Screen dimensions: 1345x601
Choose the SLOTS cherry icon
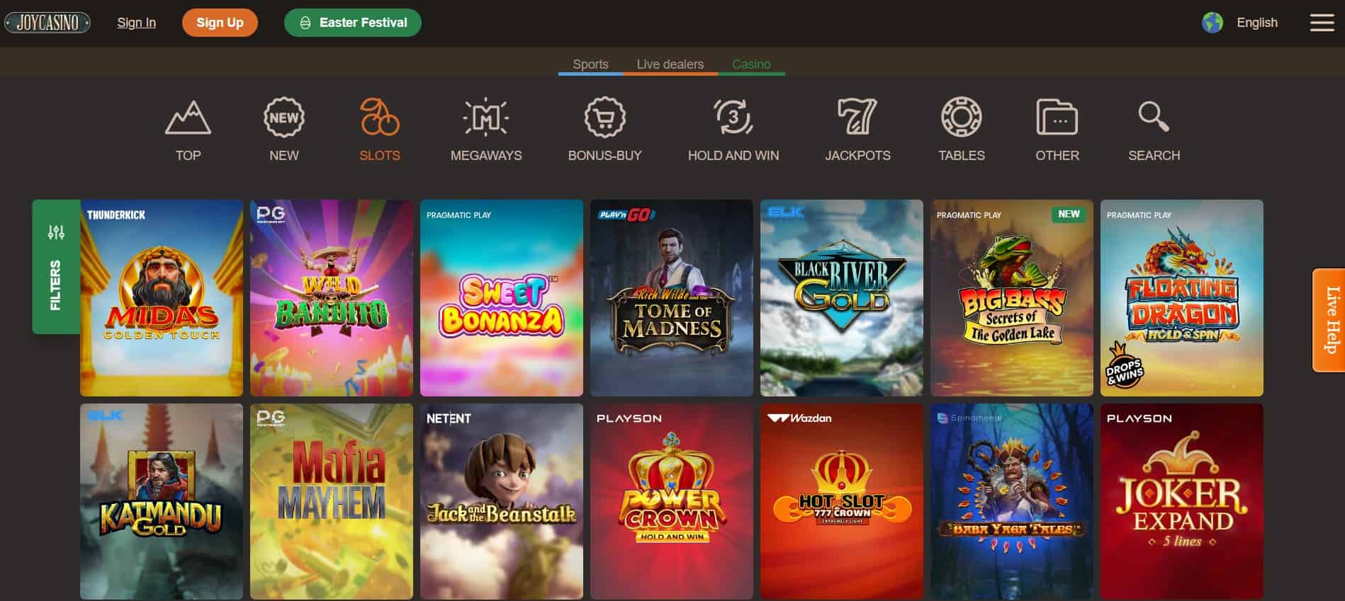(379, 117)
